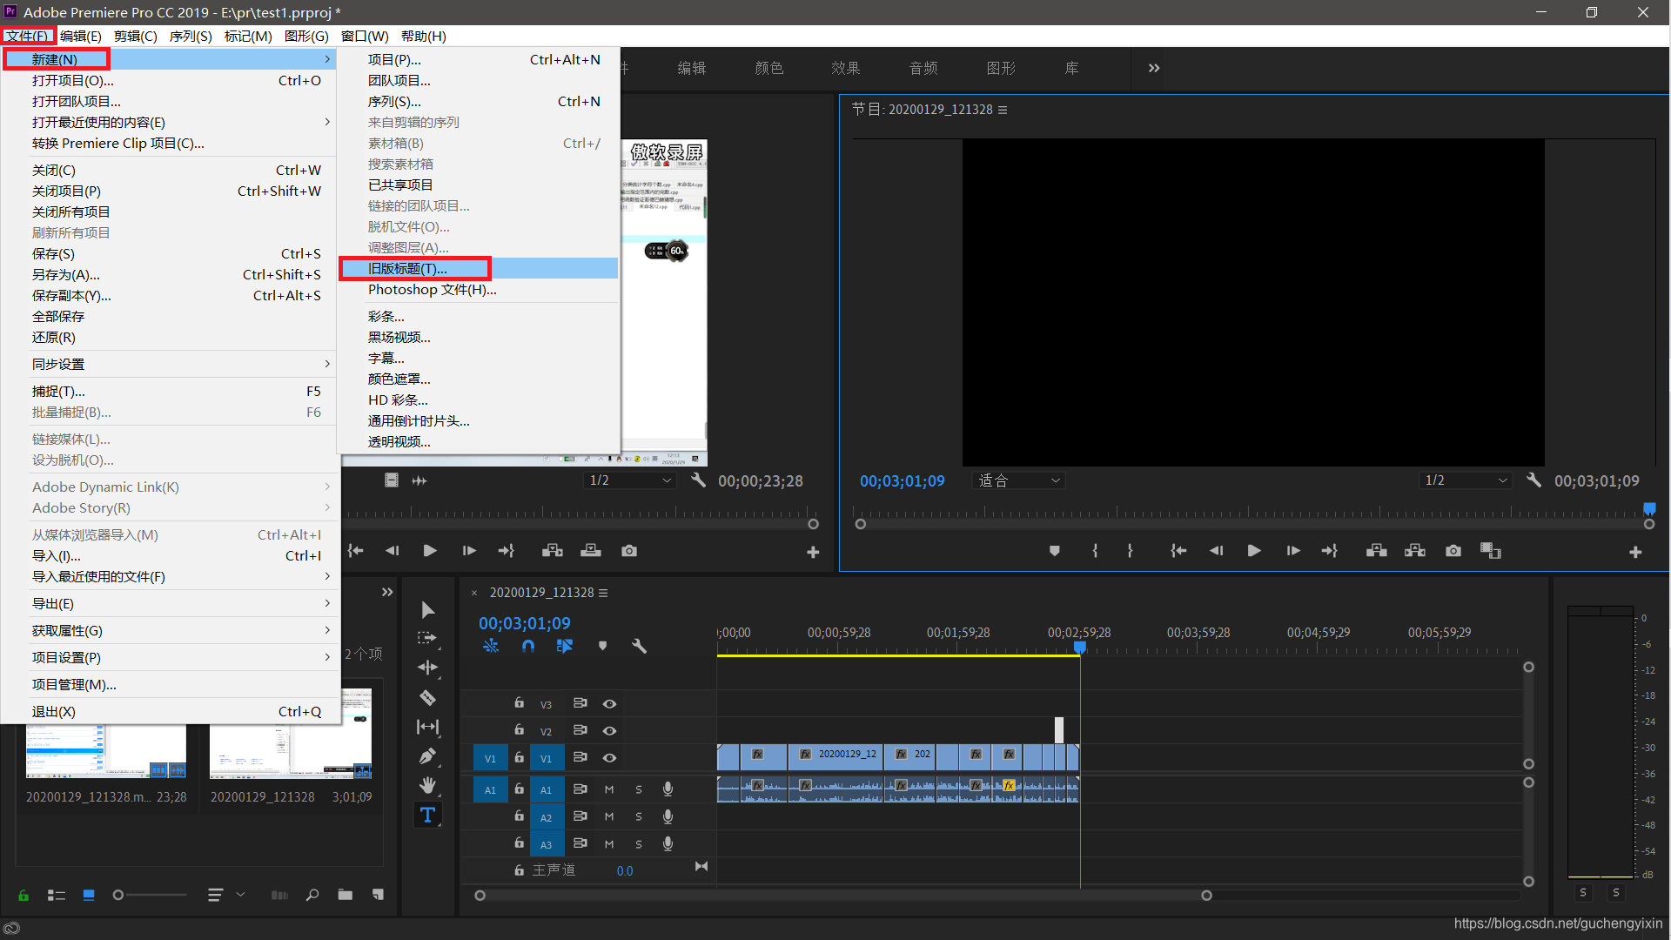Screen dimensions: 1671x940
Task: Toggle V3 track output eye
Action: coord(609,704)
